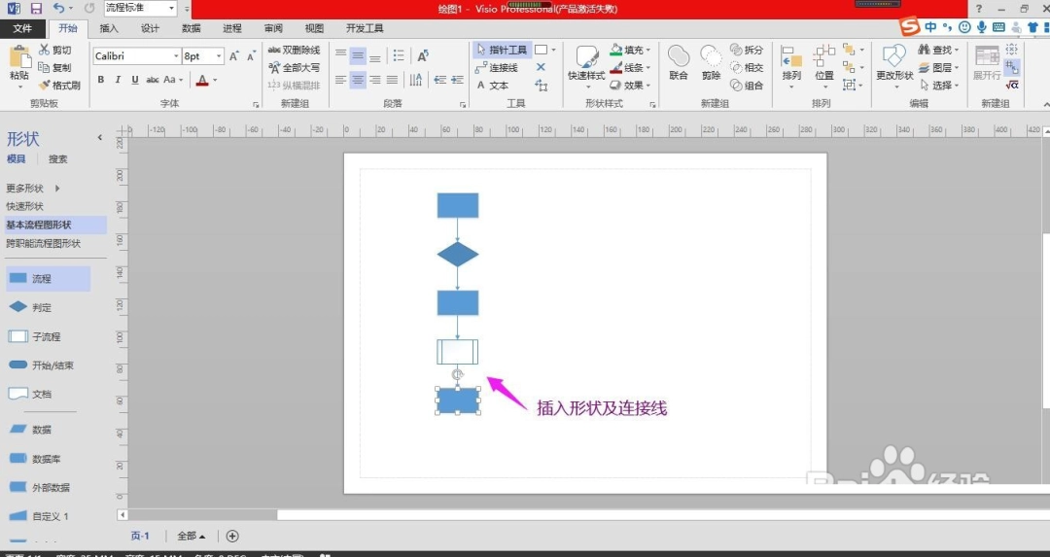Click the 页-1 page tab
This screenshot has height=557, width=1050.
click(x=140, y=536)
